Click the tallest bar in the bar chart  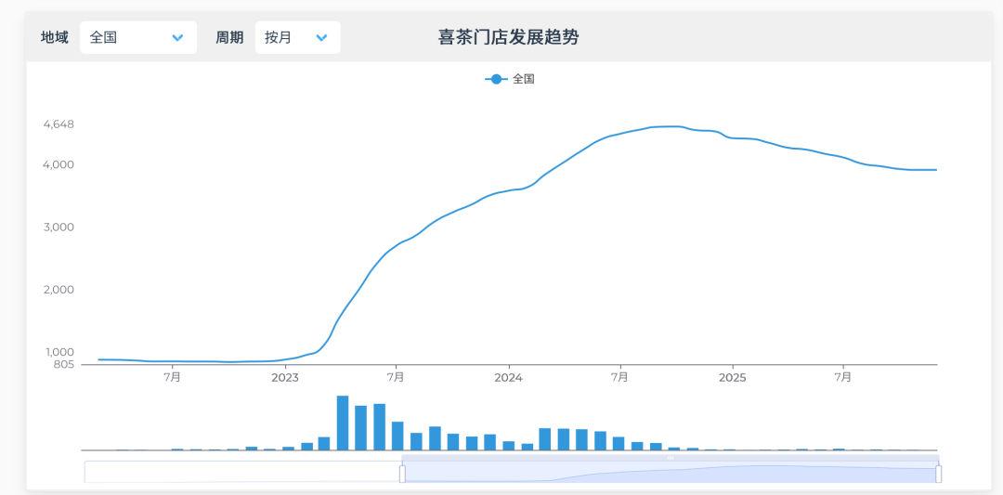[343, 423]
